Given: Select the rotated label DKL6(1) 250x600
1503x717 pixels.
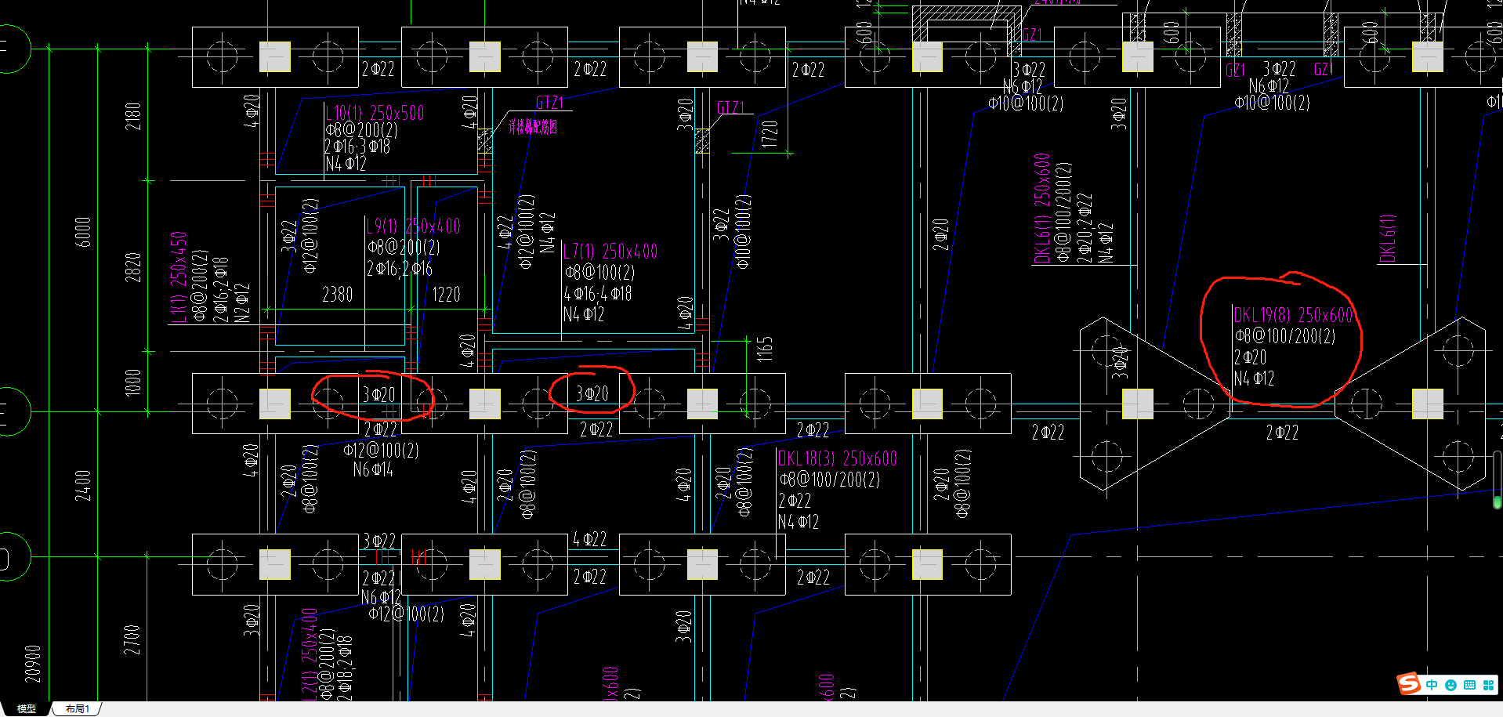Looking at the screenshot, I should pos(1041,208).
